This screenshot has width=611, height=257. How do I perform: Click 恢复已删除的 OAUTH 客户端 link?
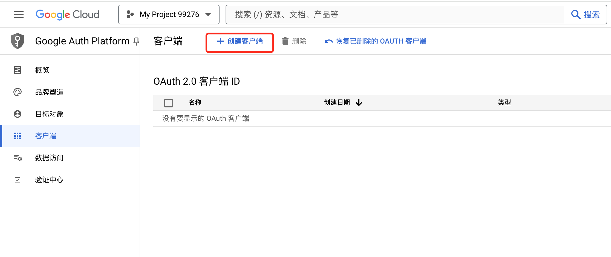(375, 41)
